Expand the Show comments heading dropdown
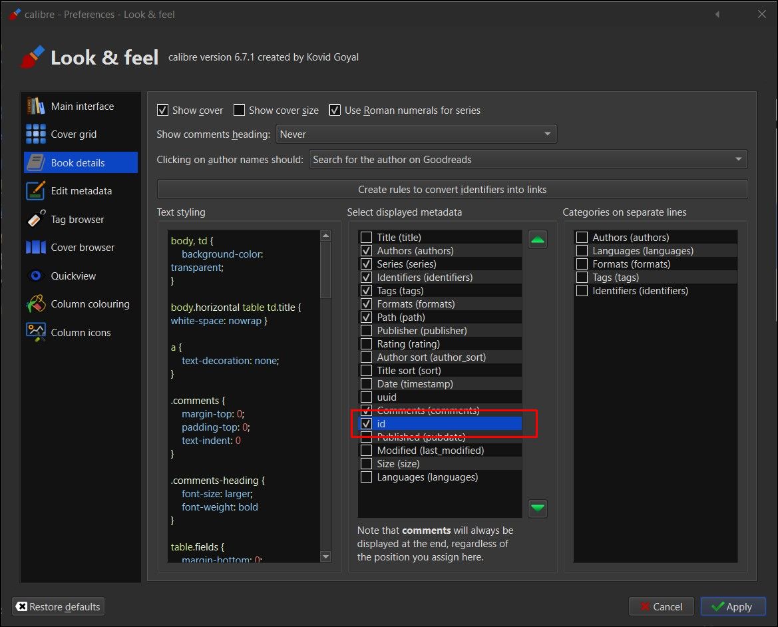The width and height of the screenshot is (778, 627). coord(416,134)
